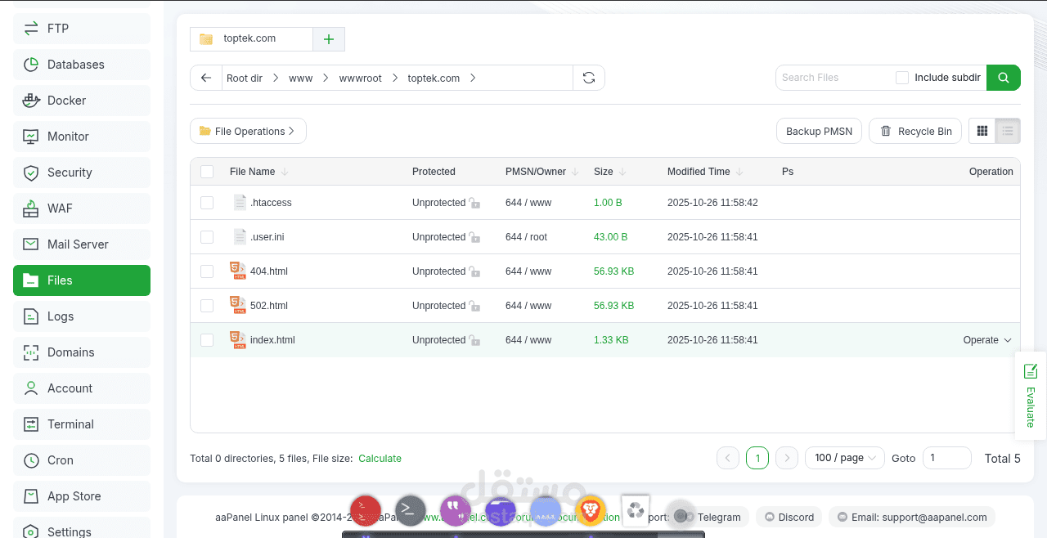This screenshot has height=538, width=1047.
Task: Click wwwroot in the breadcrumb path
Action: [360, 78]
